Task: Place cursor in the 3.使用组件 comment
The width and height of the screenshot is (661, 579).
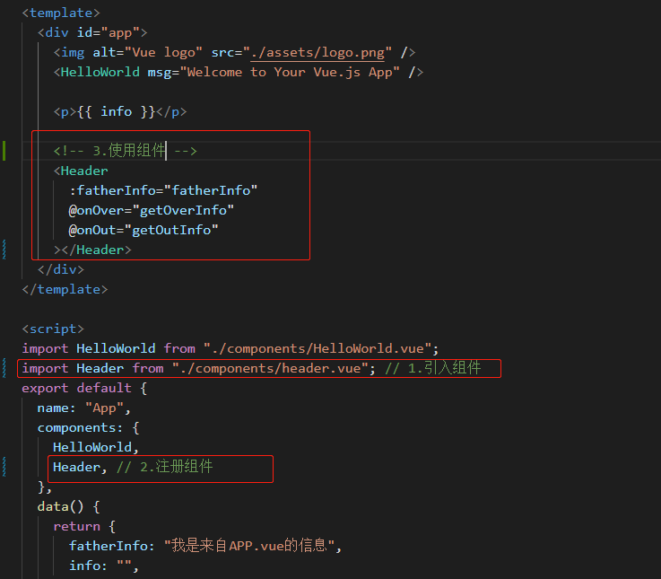Action: 126,151
